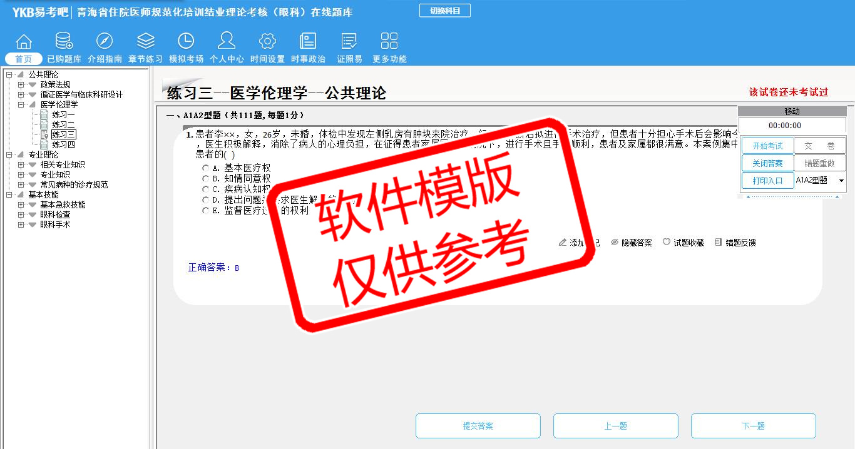This screenshot has width=855, height=449.
Task: Open the 已购题库 database icon
Action: tap(64, 42)
